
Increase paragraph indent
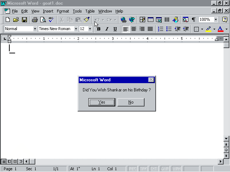(186, 29)
